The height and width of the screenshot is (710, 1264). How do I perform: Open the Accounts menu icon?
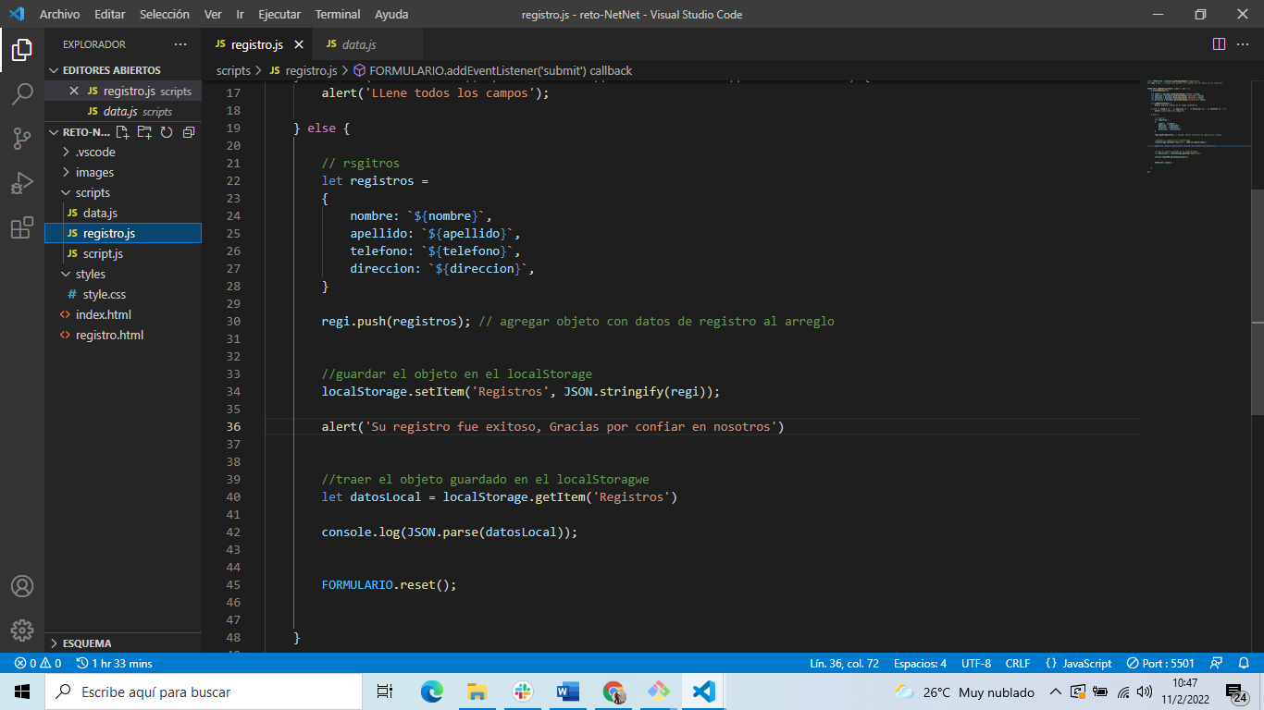(22, 586)
